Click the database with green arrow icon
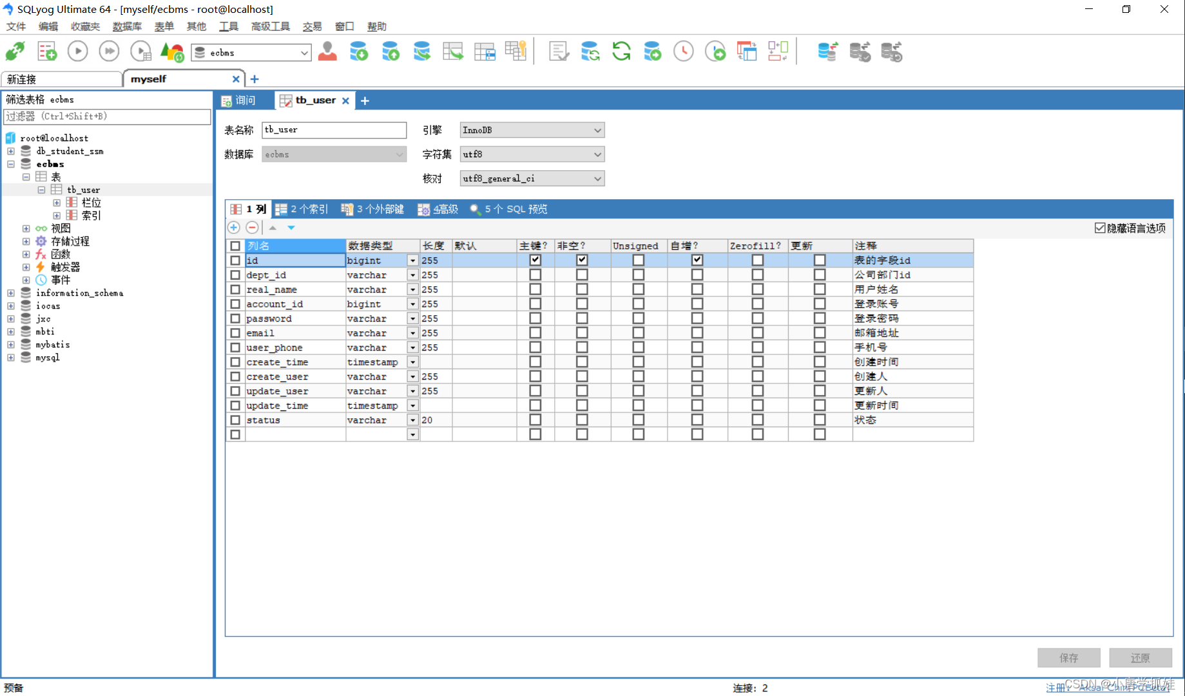This screenshot has height=696, width=1185. point(653,52)
